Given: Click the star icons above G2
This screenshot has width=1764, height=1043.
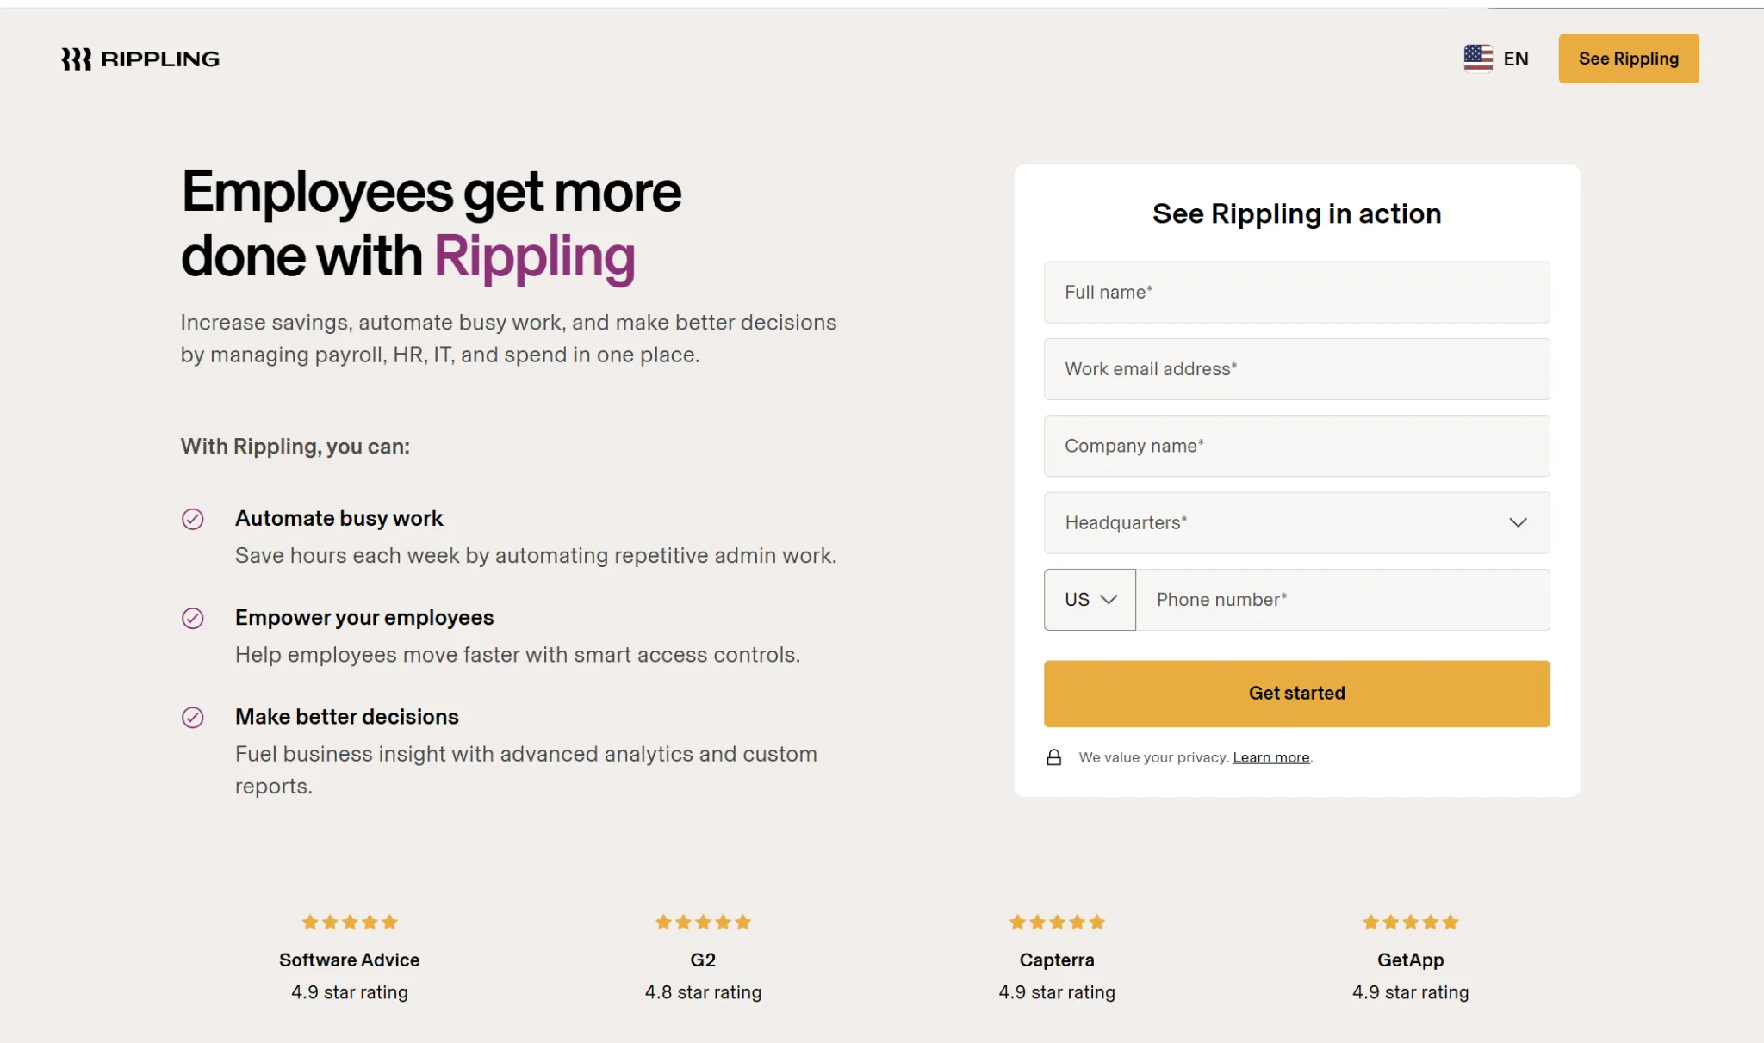Looking at the screenshot, I should click(x=703, y=921).
